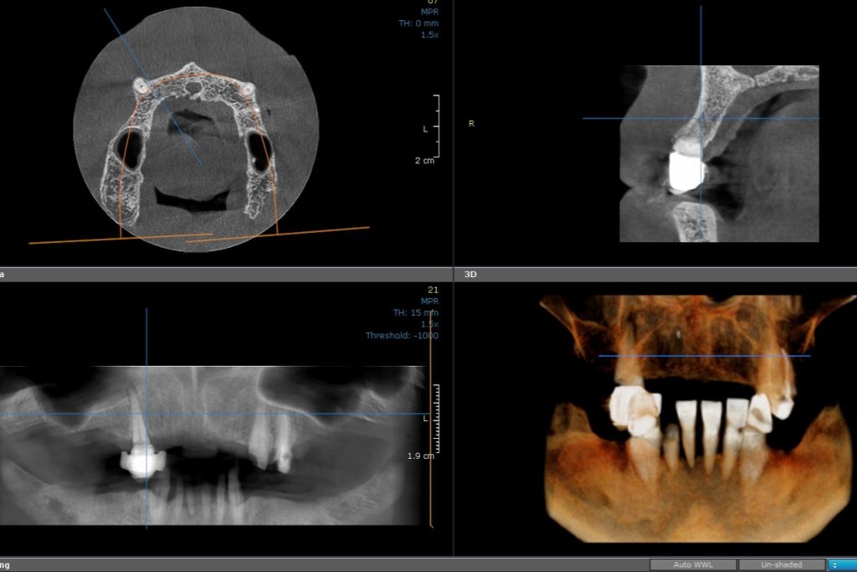Click the TH: 15 mm thickness indicator
857x572 pixels.
[x=418, y=312]
